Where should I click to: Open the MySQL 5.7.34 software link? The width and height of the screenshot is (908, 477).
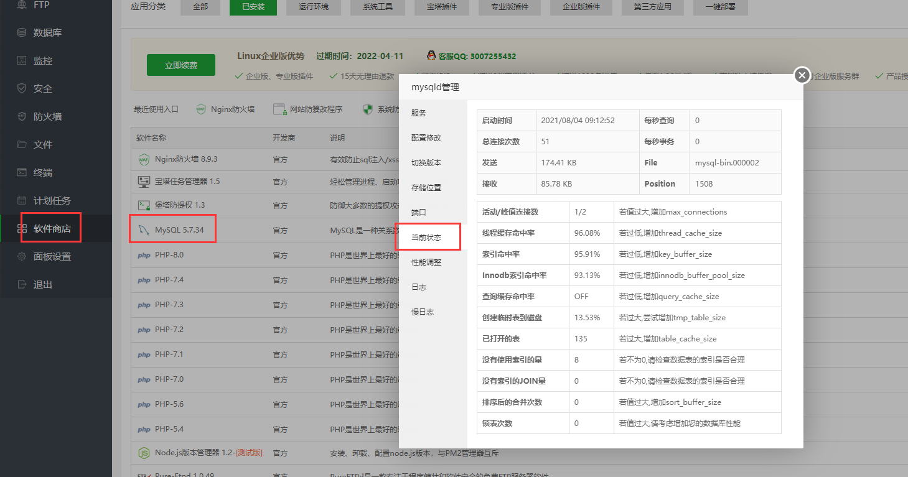(179, 230)
